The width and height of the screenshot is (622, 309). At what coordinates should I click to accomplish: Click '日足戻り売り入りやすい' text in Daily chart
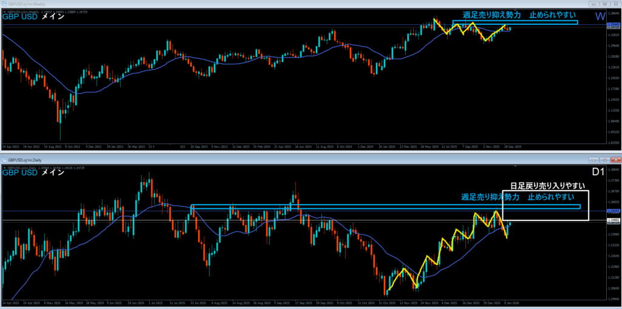[x=549, y=186]
